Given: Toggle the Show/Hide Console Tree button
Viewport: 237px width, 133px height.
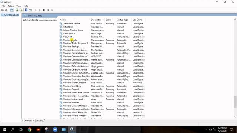Looking at the screenshot, I should point(12,10).
